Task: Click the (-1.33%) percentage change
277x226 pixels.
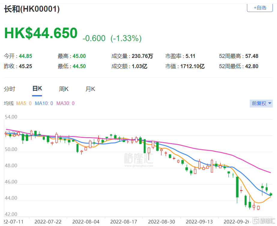Action: tap(126, 38)
